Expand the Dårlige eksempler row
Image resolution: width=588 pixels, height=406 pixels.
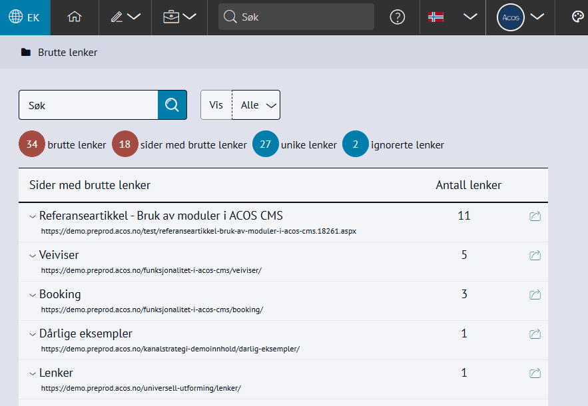click(32, 334)
